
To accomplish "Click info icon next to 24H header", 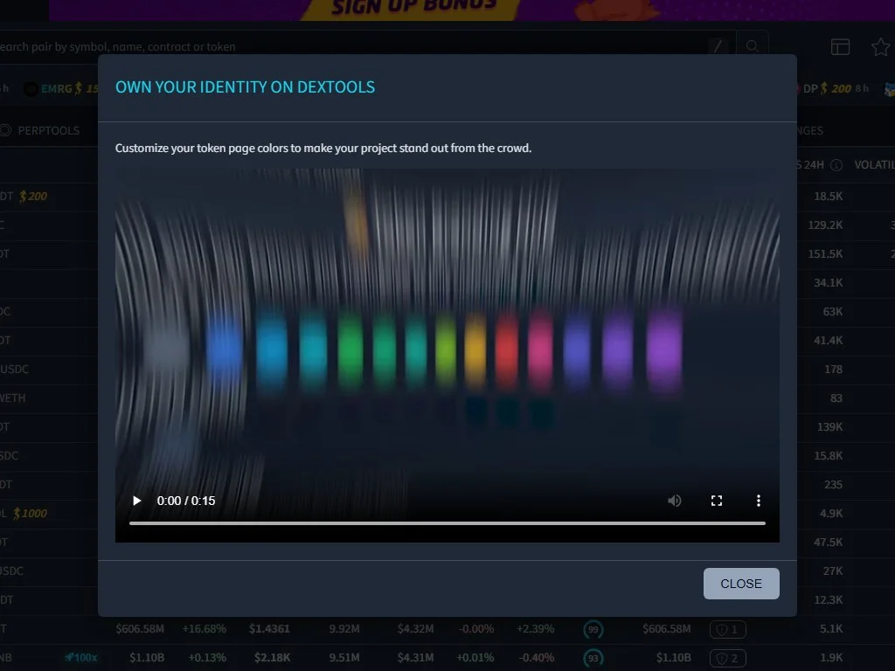I will click(x=836, y=165).
